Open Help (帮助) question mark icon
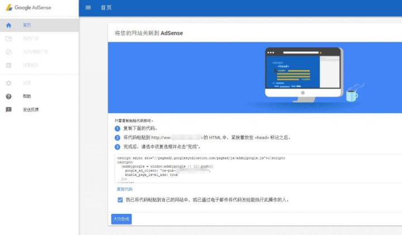The width and height of the screenshot is (402, 235). 9,96
